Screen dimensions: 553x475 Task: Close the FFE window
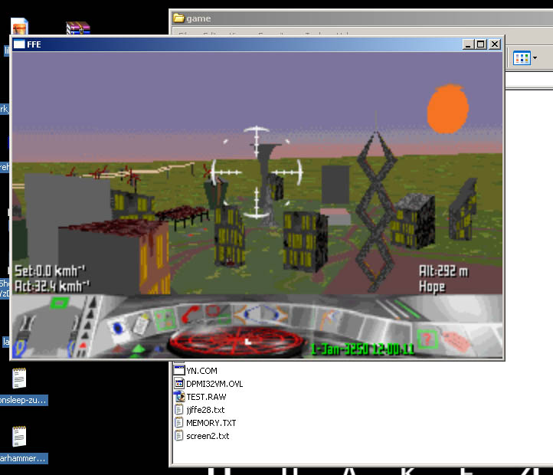495,44
